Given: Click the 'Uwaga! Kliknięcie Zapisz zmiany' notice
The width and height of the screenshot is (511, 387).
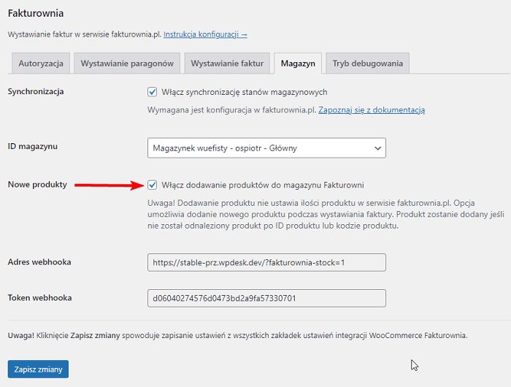Looking at the screenshot, I should [x=237, y=335].
